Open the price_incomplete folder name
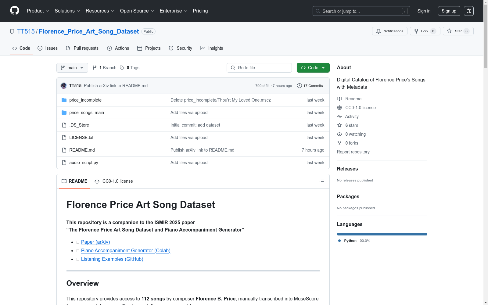This screenshot has height=305, width=488. pos(85,100)
